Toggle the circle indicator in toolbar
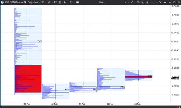Viewport: 181px width, 108px height. pyautogui.click(x=154, y=2)
